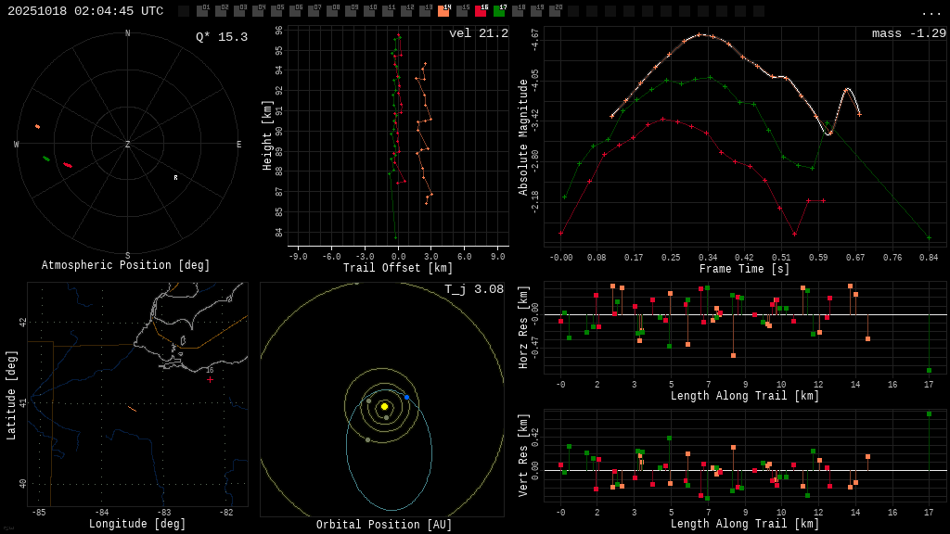Click the yellow Sun in the orbital plot
This screenshot has width=950, height=534.
click(384, 406)
